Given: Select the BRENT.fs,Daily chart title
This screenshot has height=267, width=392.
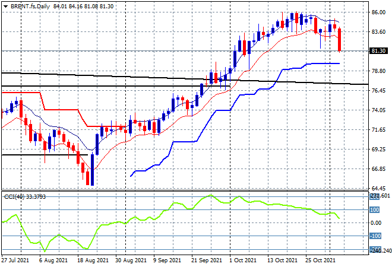Looking at the screenshot, I should (30, 7).
